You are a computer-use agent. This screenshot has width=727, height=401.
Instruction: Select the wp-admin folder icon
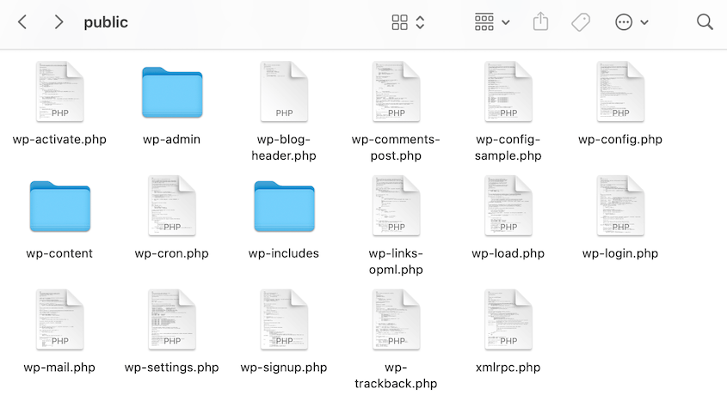172,93
